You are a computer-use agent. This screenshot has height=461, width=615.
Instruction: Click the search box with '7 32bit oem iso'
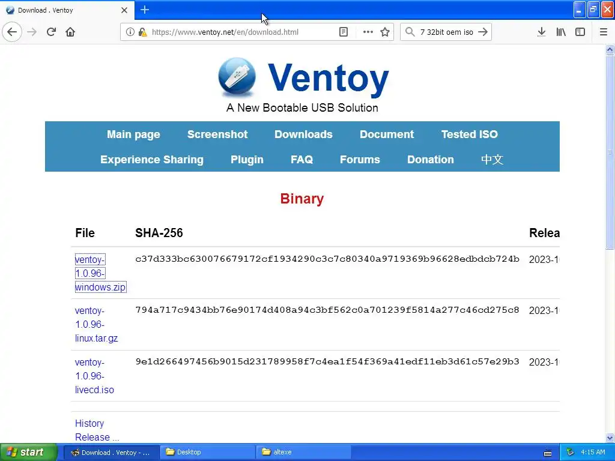446,32
